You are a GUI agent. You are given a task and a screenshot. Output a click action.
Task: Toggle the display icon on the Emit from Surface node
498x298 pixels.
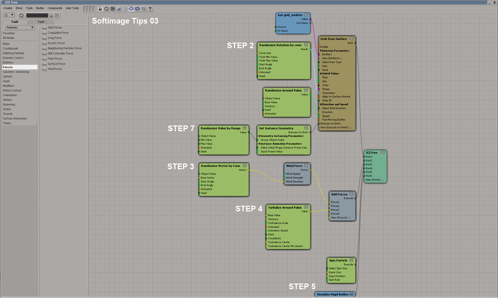(351, 39)
